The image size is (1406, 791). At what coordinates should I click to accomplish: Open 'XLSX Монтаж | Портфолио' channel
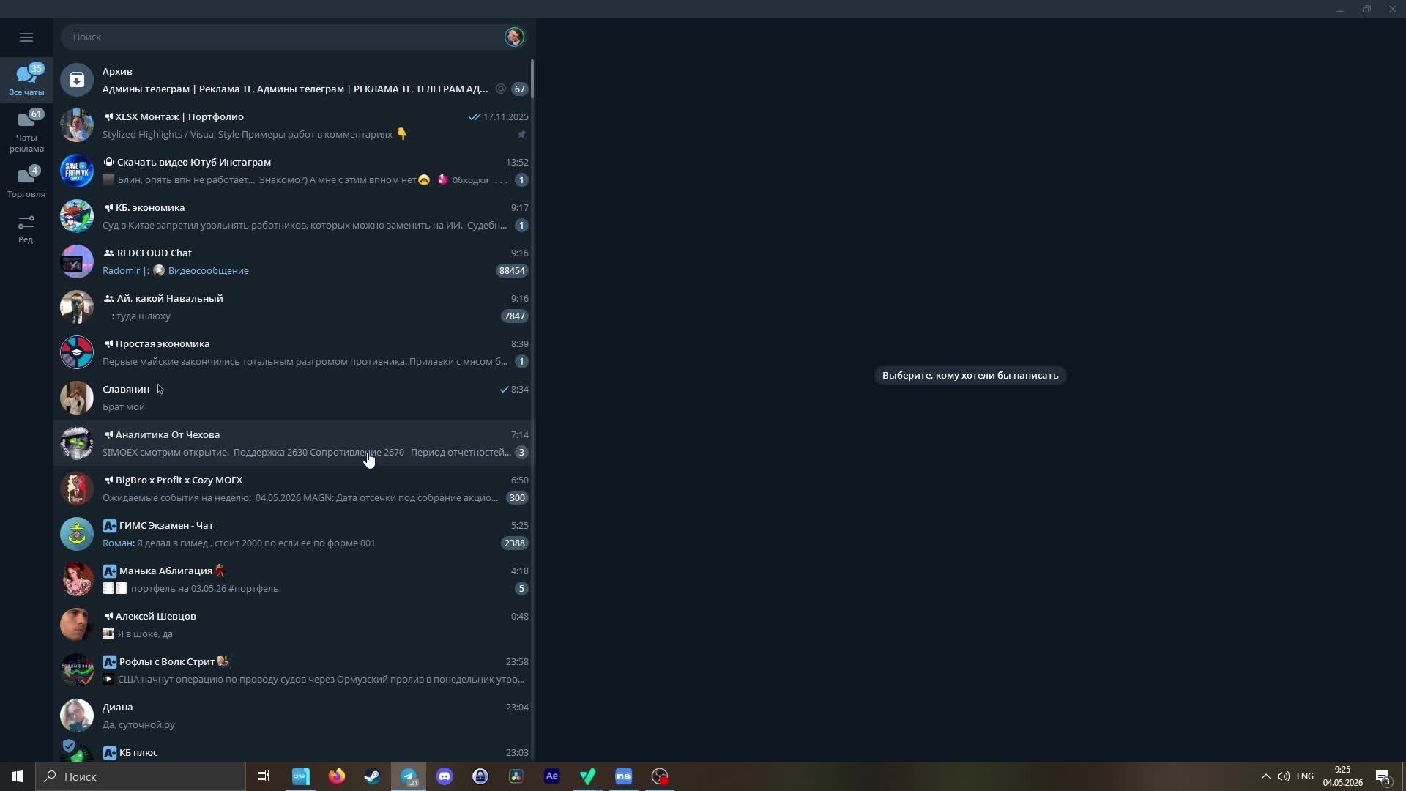294,125
